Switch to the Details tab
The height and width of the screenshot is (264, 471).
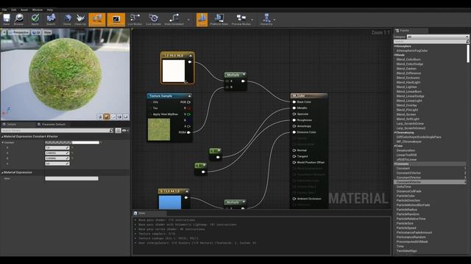click(x=12, y=124)
